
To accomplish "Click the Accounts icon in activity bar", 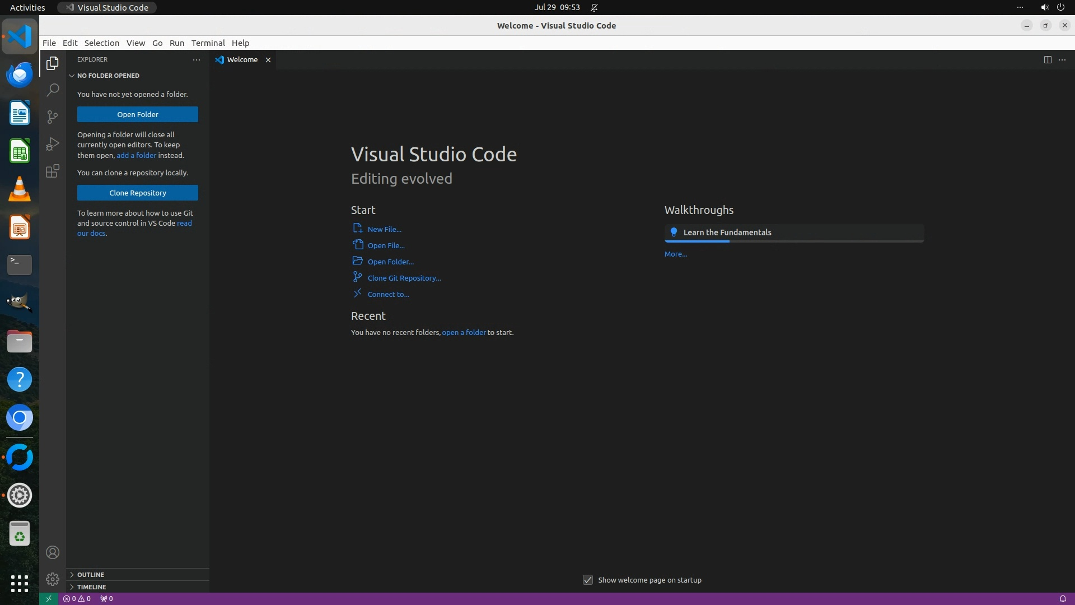I will 53,552.
